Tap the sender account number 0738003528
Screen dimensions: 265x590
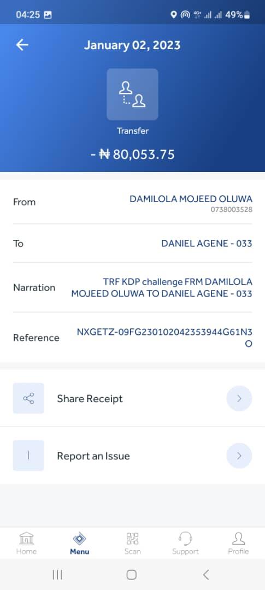232,210
